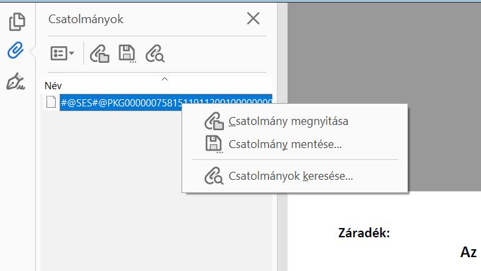Click the Záradék: heading in document
Image resolution: width=481 pixels, height=271 pixels.
(364, 233)
